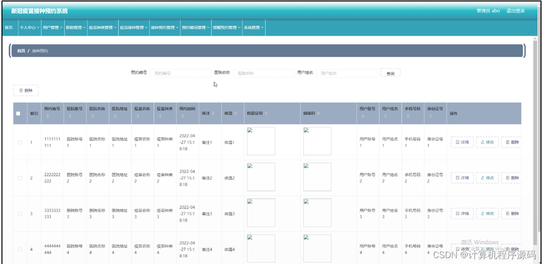The height and width of the screenshot is (264, 543).
Task: Sort by 疫苗名称 using its sort arrows
Action: point(138,117)
